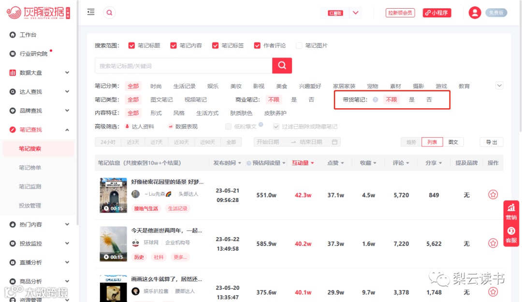Toggle the 笔记标签 search scope checkbox

point(216,45)
